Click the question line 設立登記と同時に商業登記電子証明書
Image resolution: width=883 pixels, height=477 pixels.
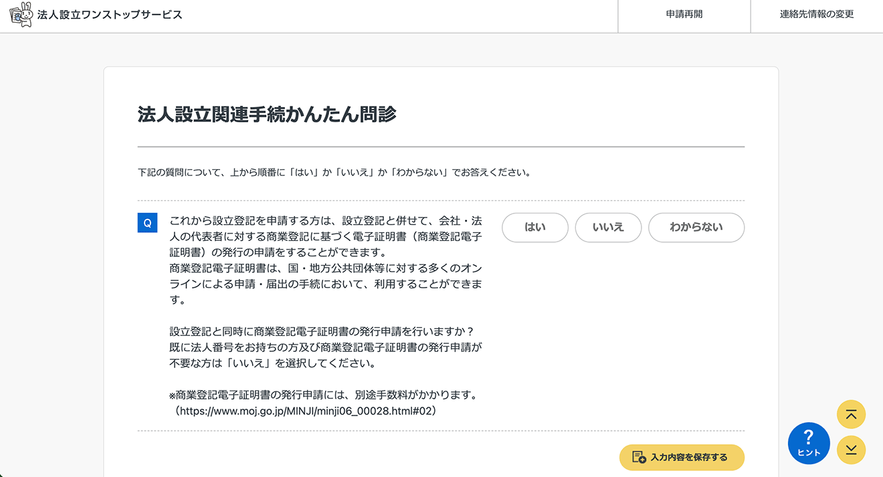click(321, 332)
